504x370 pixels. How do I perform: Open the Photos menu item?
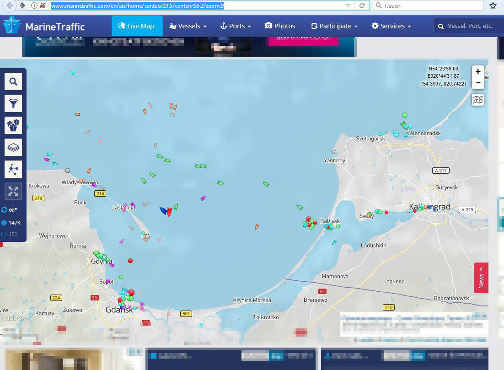280,26
